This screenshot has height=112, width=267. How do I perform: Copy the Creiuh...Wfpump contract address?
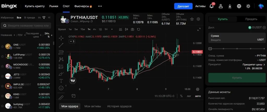(92, 22)
